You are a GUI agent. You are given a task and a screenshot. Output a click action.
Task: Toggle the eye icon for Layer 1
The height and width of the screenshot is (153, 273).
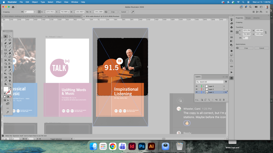tap(196, 92)
